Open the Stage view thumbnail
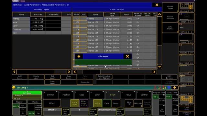The image size is (207, 116). [187, 18]
